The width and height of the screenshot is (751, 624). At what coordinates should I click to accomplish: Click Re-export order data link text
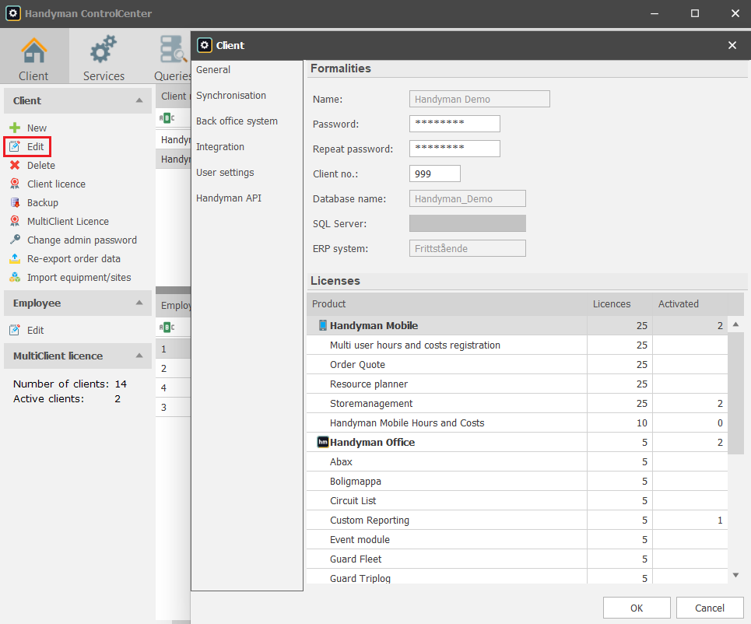(x=74, y=258)
